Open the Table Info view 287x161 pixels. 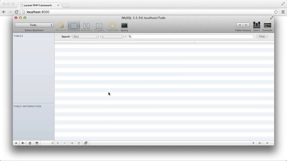113,27
